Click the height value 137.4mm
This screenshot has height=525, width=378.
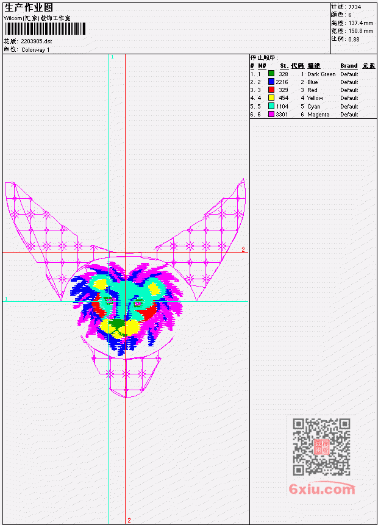[x=360, y=23]
